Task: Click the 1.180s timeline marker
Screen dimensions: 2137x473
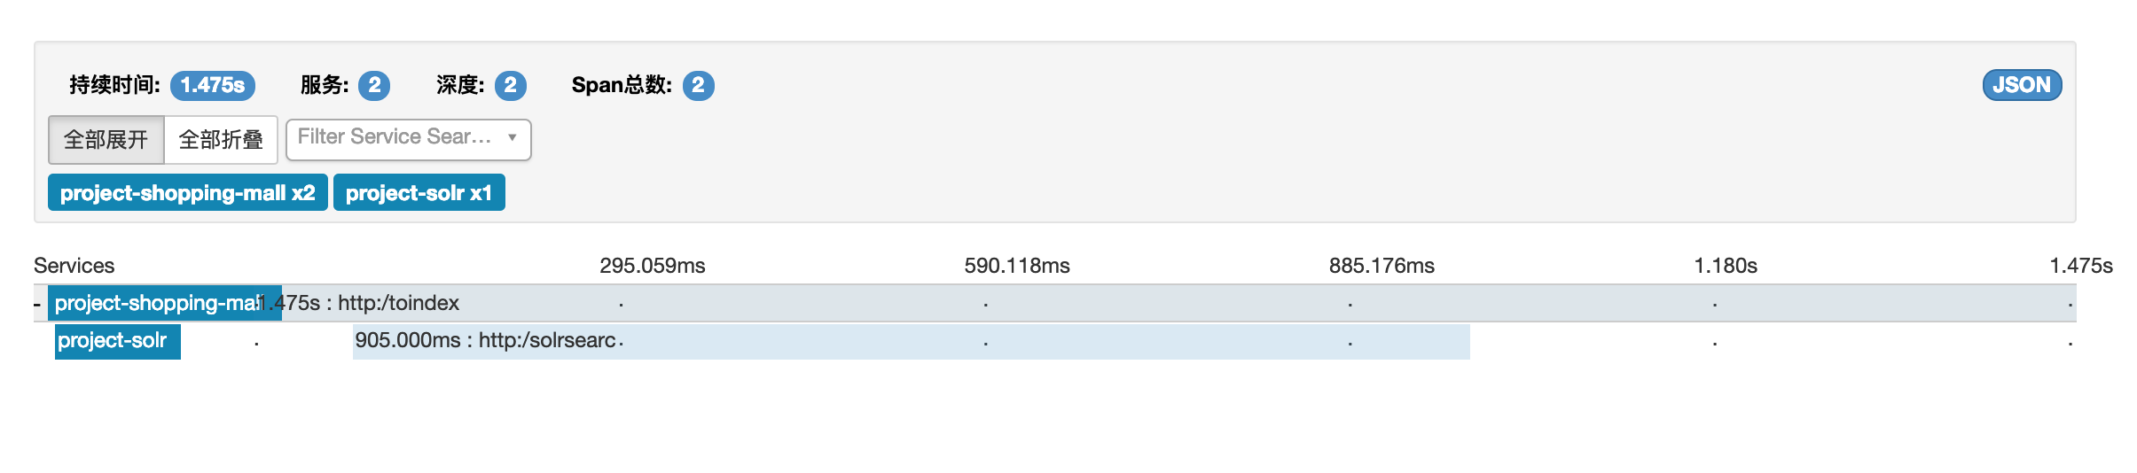Action: pos(1725,266)
